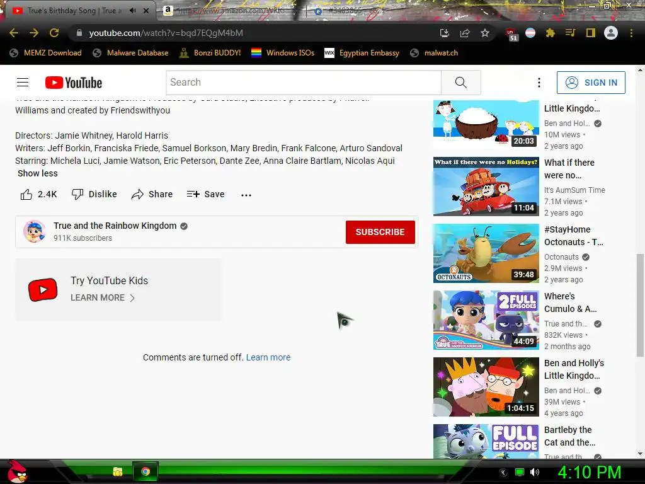
Task: Open True and the Rainbow Kingdom channel name
Action: (x=115, y=226)
